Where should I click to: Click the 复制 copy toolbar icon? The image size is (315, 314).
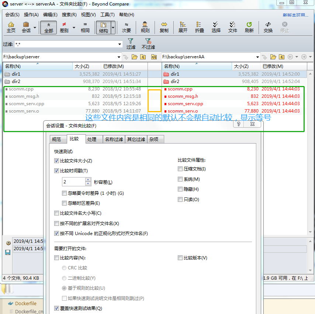[164, 27]
